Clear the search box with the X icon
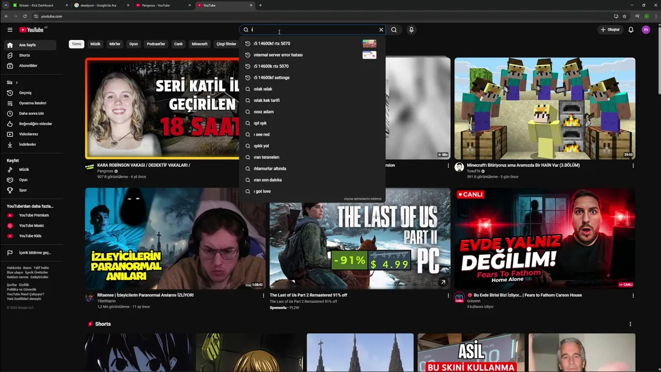The width and height of the screenshot is (661, 372). (x=381, y=29)
